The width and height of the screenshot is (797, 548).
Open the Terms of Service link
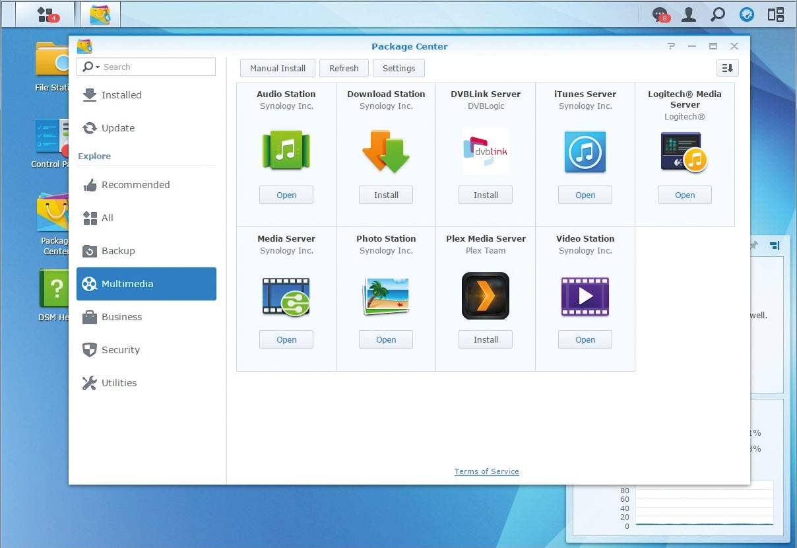[x=487, y=471]
